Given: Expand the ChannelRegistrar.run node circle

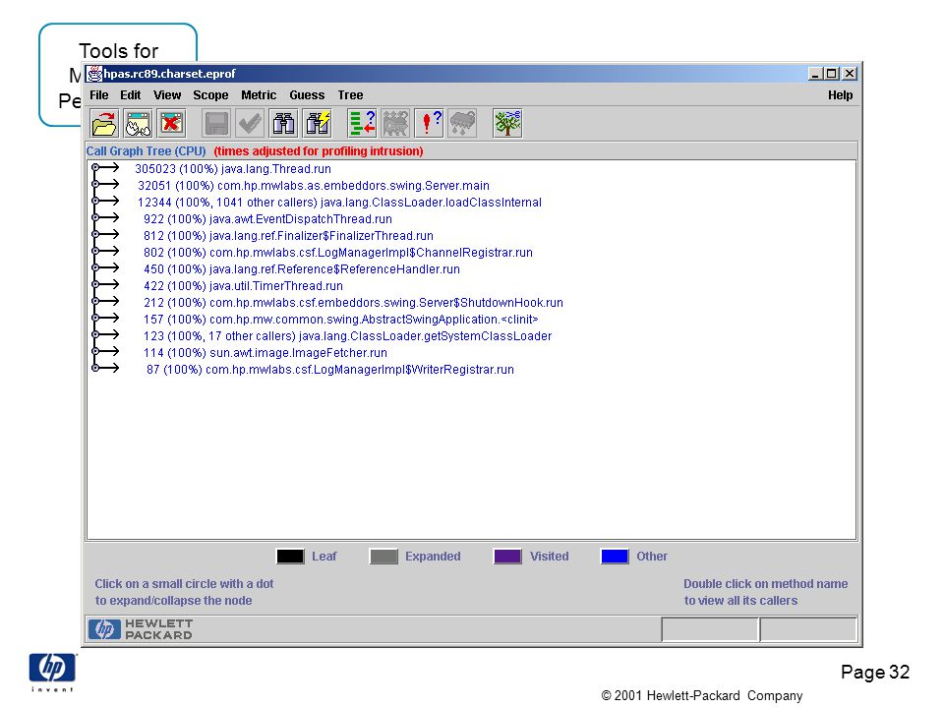Looking at the screenshot, I should (95, 251).
